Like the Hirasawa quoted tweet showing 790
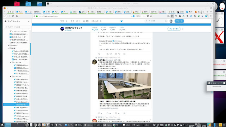226x127 pixels. point(116,54)
